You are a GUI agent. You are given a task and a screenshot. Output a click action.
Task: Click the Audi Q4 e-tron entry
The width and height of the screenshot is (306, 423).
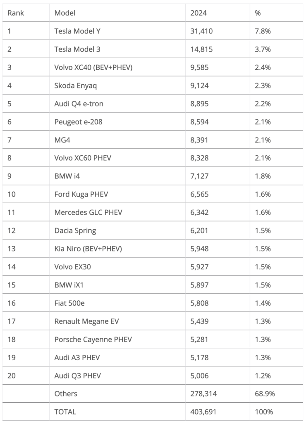79,104
